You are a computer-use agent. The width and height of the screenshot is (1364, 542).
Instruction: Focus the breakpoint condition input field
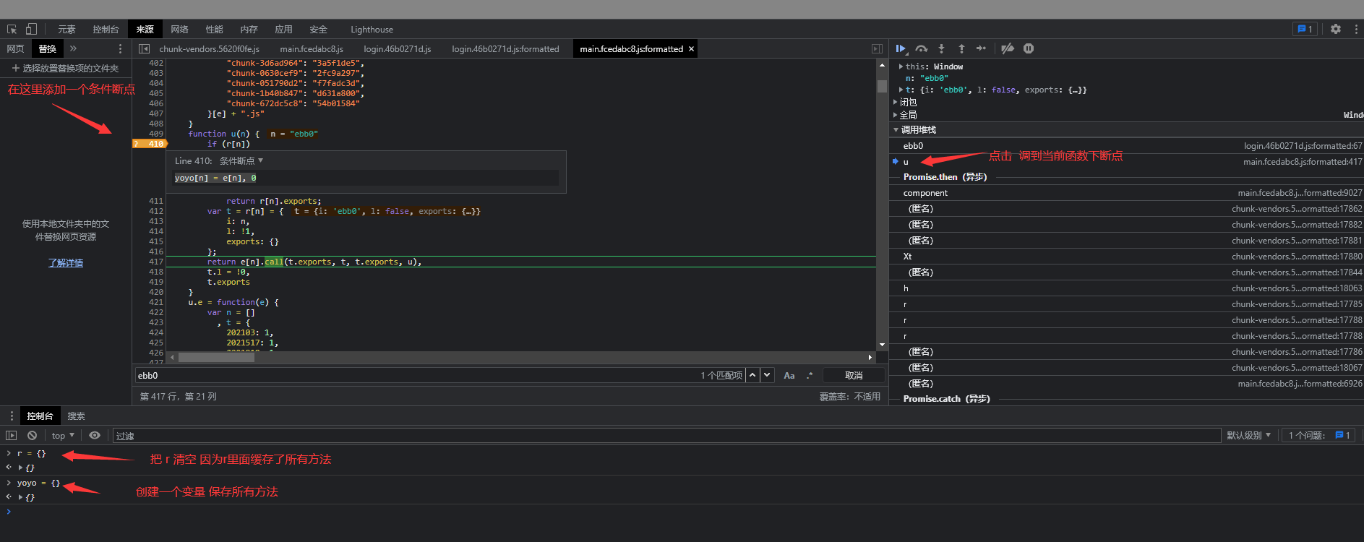366,178
